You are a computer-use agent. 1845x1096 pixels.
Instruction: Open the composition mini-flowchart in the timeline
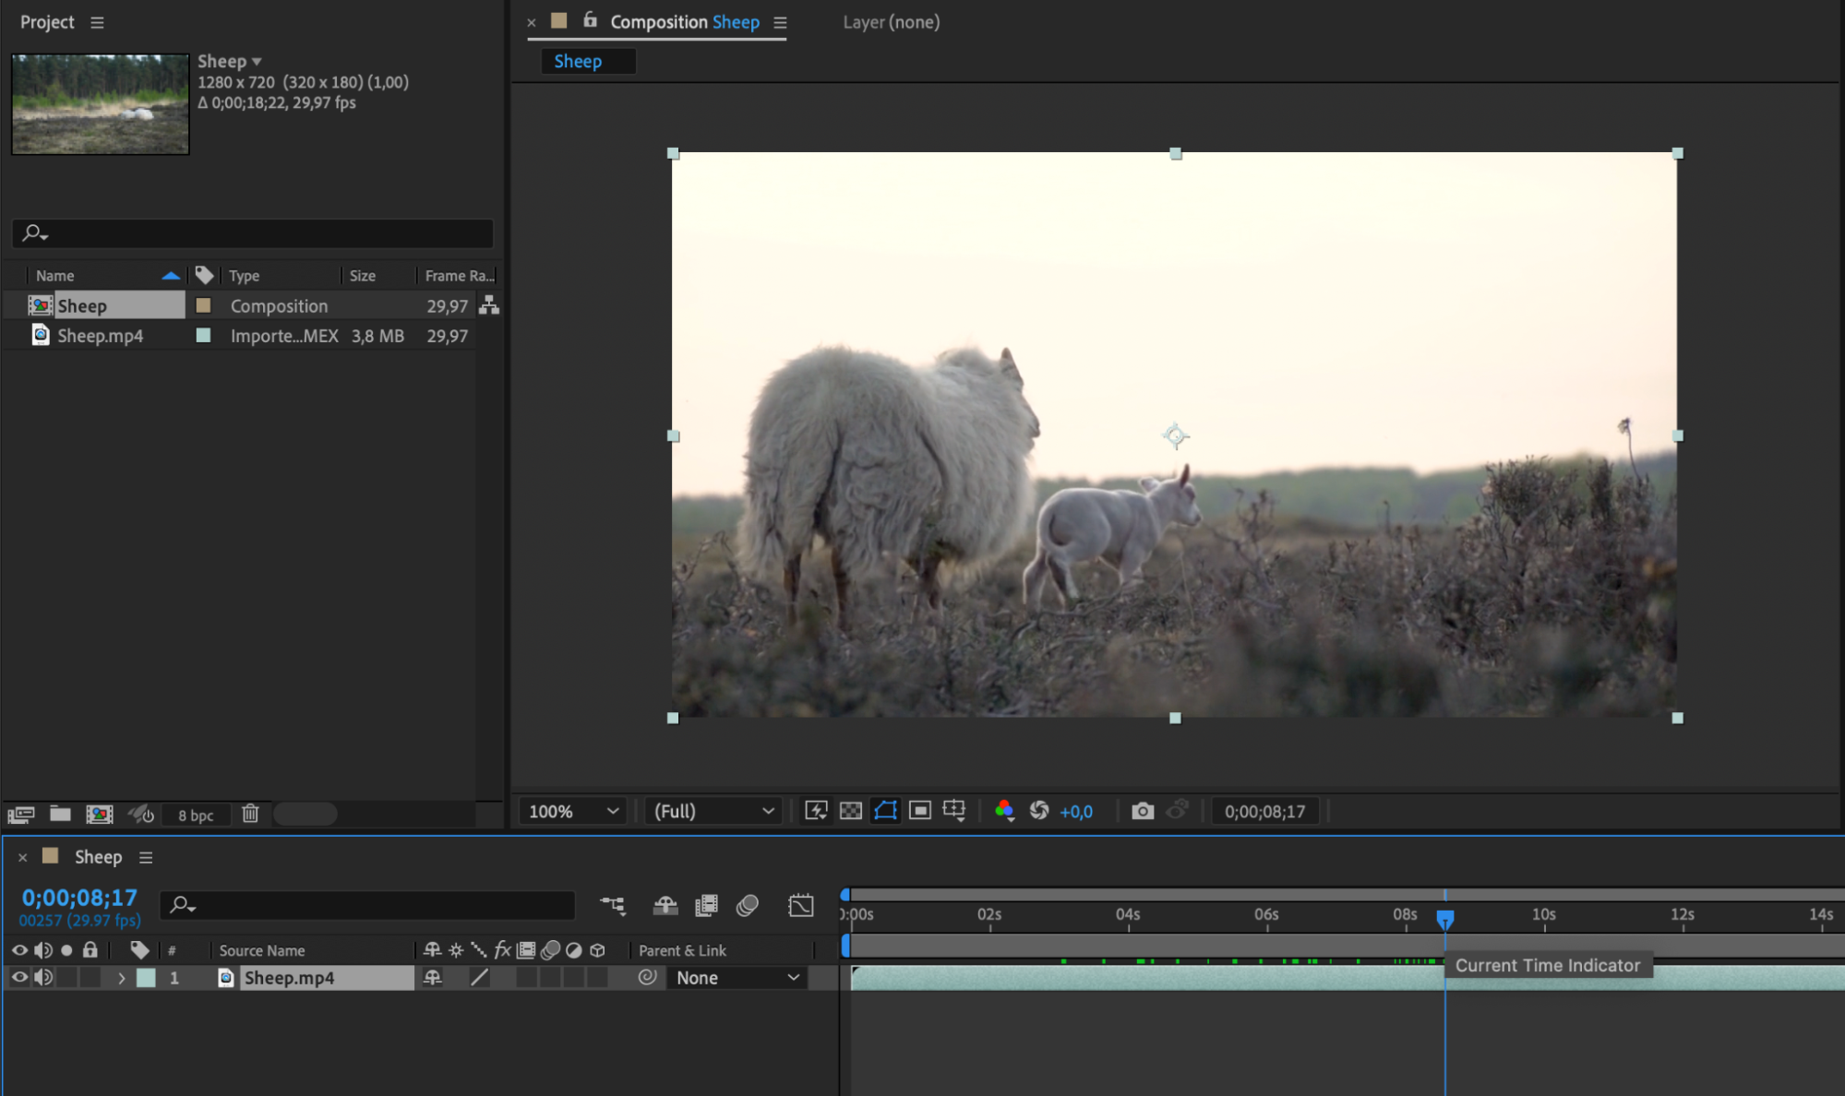pos(612,905)
